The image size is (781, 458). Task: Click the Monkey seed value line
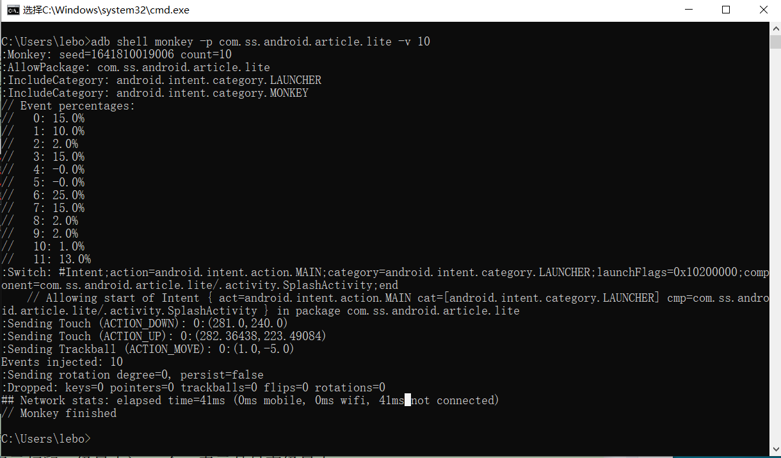click(x=117, y=54)
